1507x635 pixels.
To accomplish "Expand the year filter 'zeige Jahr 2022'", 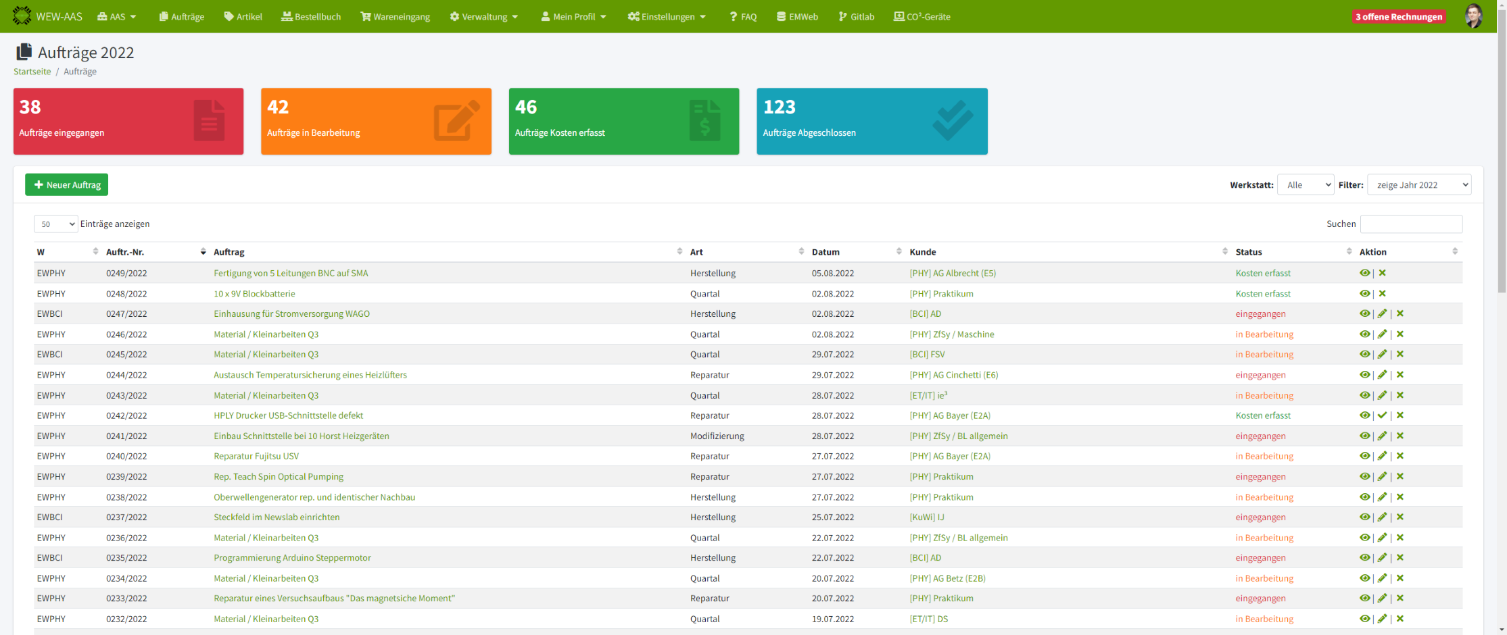I will (x=1418, y=185).
